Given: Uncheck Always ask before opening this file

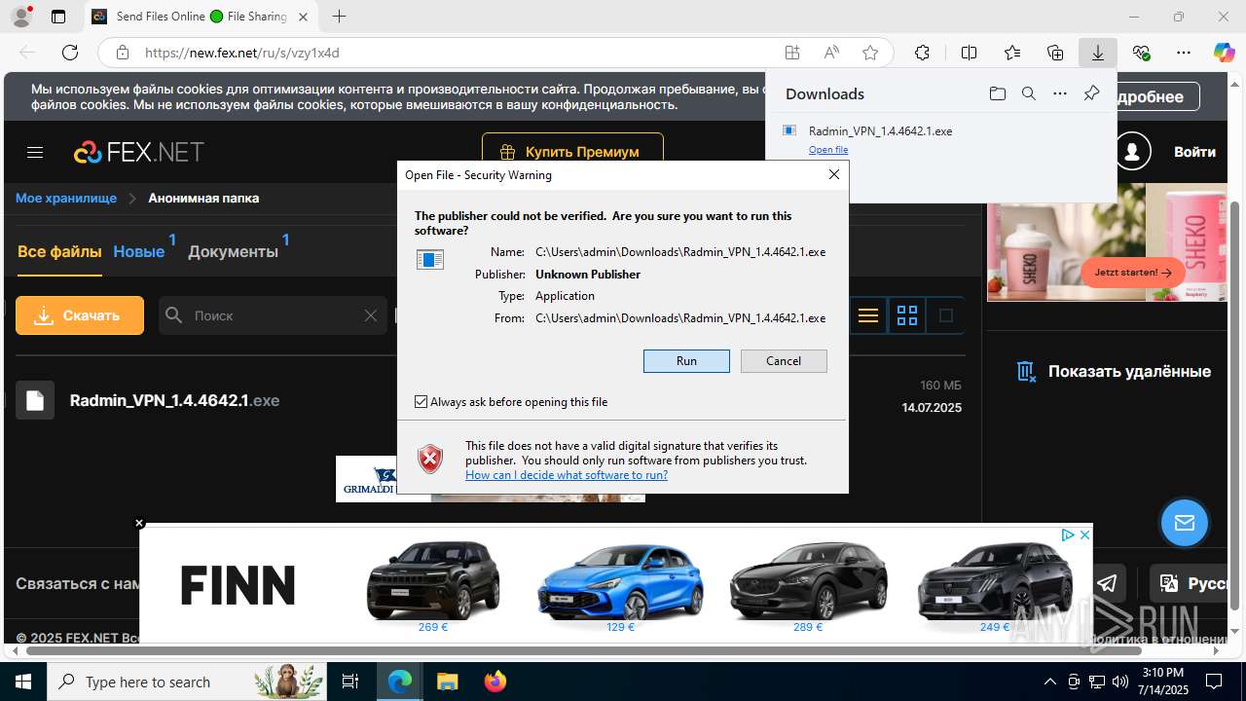Looking at the screenshot, I should click(421, 401).
